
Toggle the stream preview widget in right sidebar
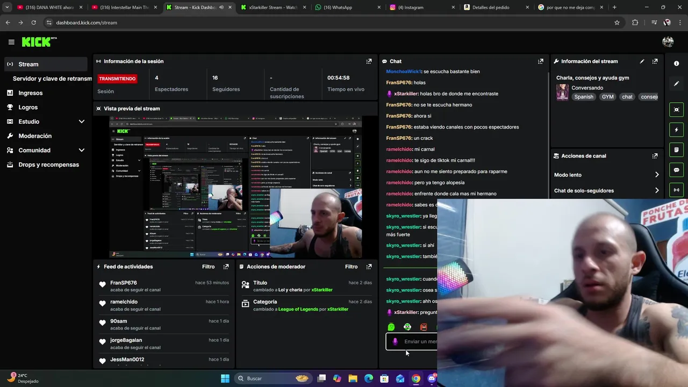tap(676, 110)
